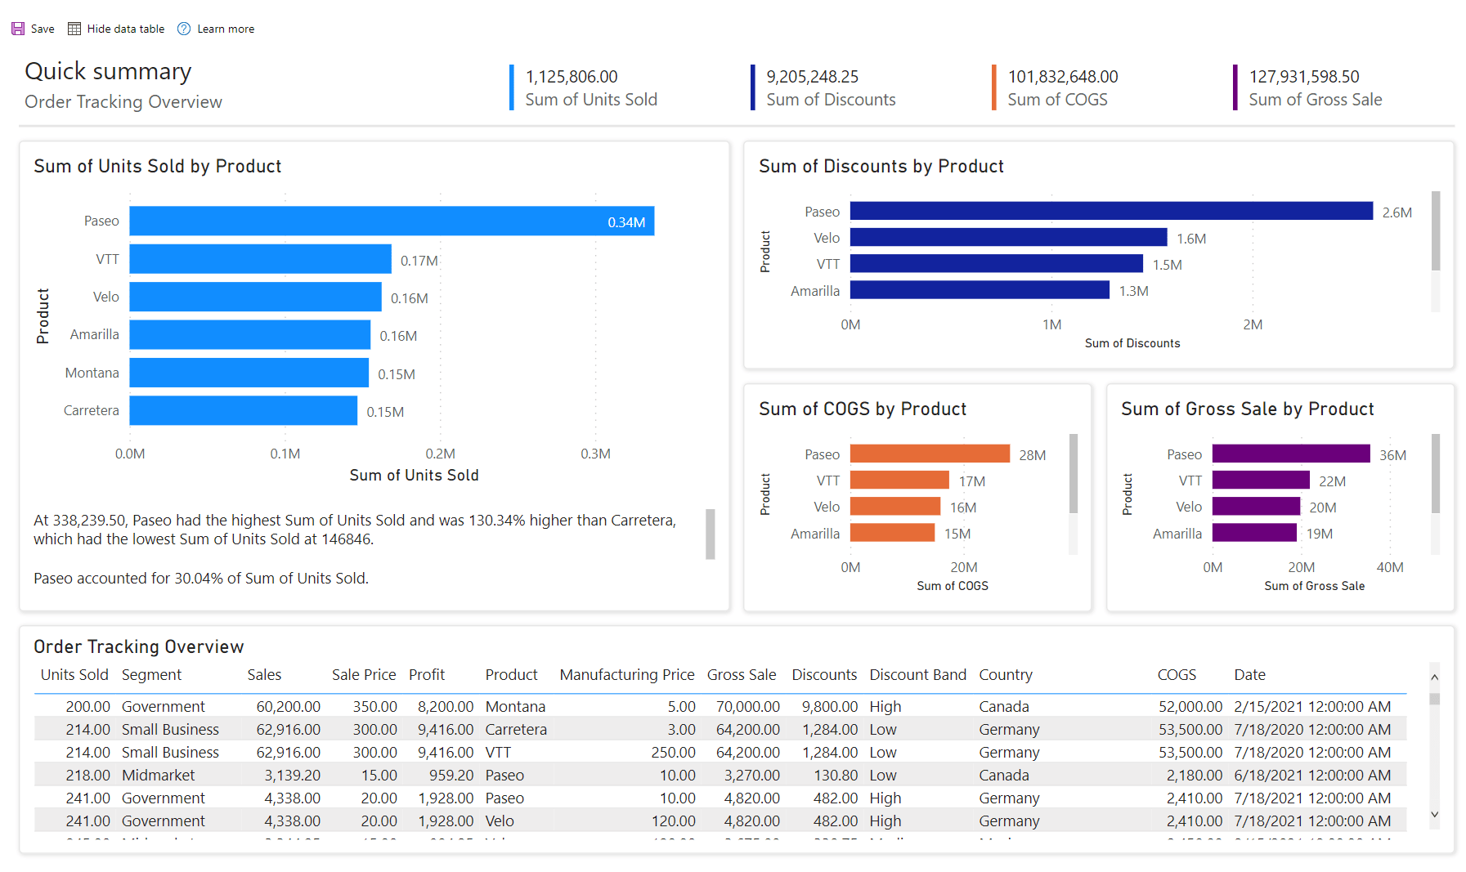Click the Discount Band column header
Screen dimensions: 1466x872
917,674
